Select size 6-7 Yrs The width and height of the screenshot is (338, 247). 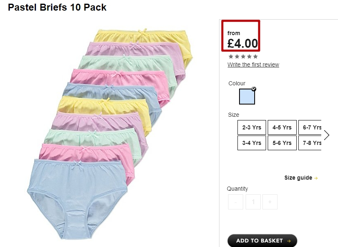click(x=311, y=127)
